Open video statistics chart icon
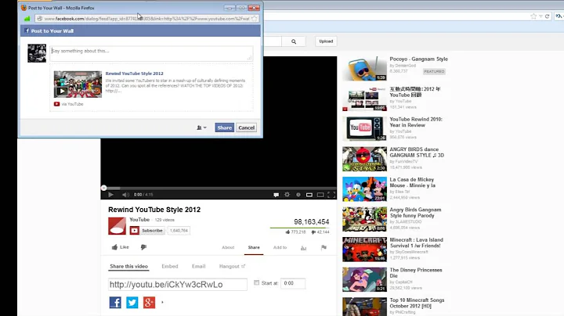This screenshot has width=564, height=316. (x=303, y=247)
